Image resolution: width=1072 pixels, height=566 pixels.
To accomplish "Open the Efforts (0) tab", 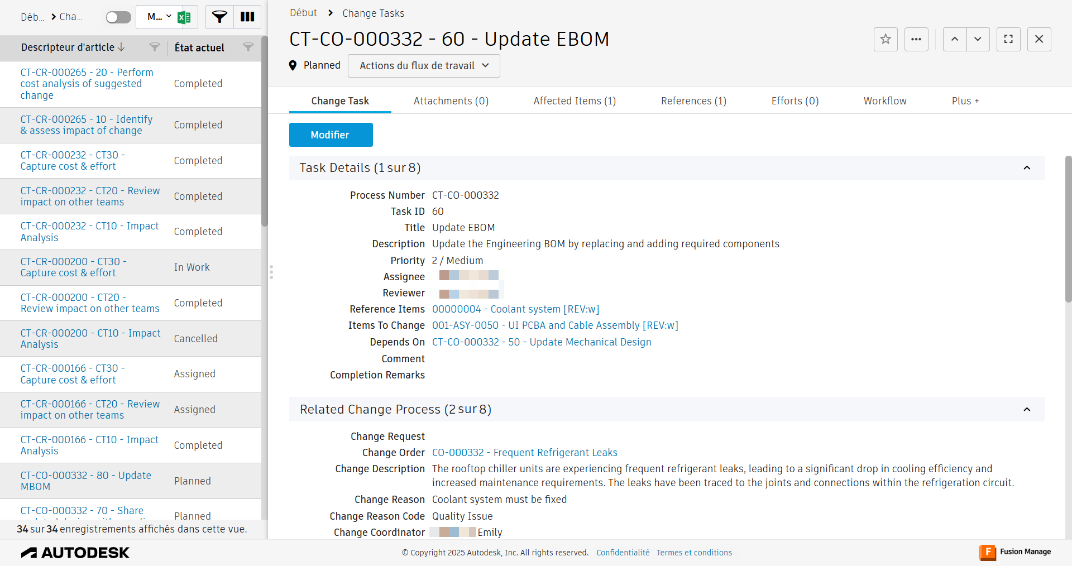I will coord(795,101).
